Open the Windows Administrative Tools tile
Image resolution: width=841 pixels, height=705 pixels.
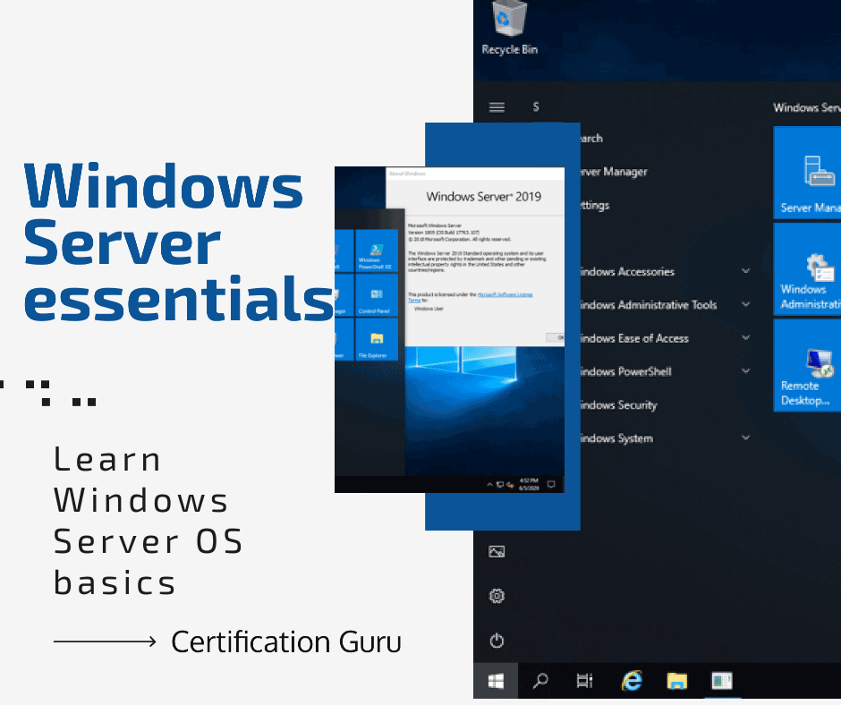pyautogui.click(x=807, y=269)
